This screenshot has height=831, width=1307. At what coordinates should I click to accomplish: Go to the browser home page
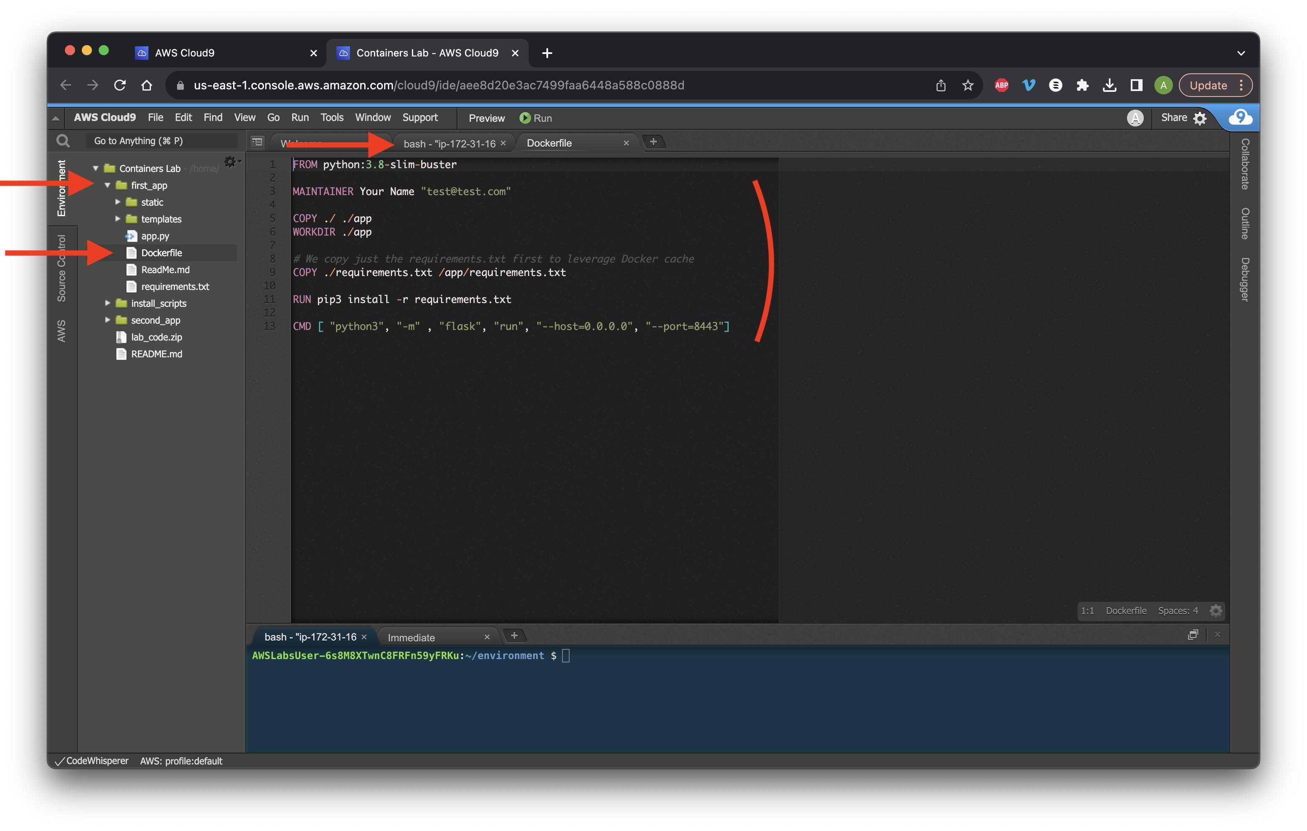point(147,85)
